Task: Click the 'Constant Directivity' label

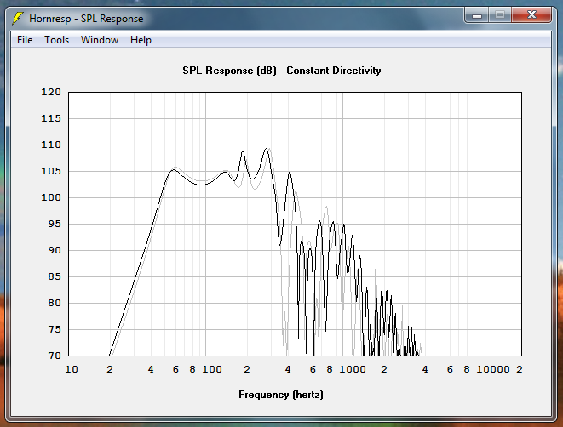Action: pos(334,71)
